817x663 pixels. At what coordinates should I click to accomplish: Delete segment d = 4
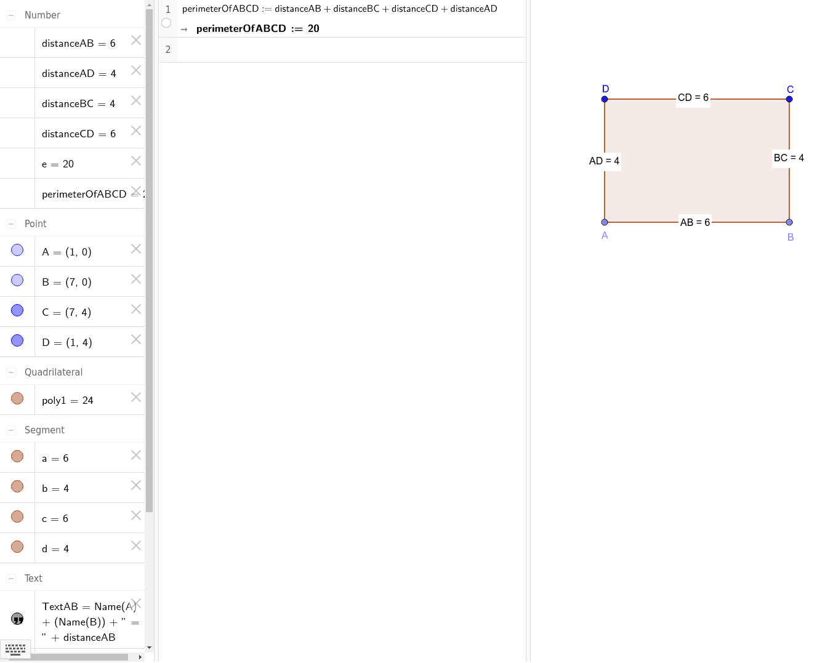tap(136, 545)
